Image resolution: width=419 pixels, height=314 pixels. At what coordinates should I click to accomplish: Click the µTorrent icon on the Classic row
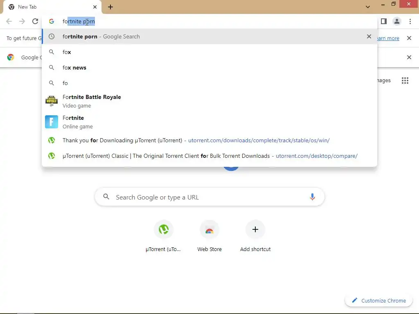point(52,156)
